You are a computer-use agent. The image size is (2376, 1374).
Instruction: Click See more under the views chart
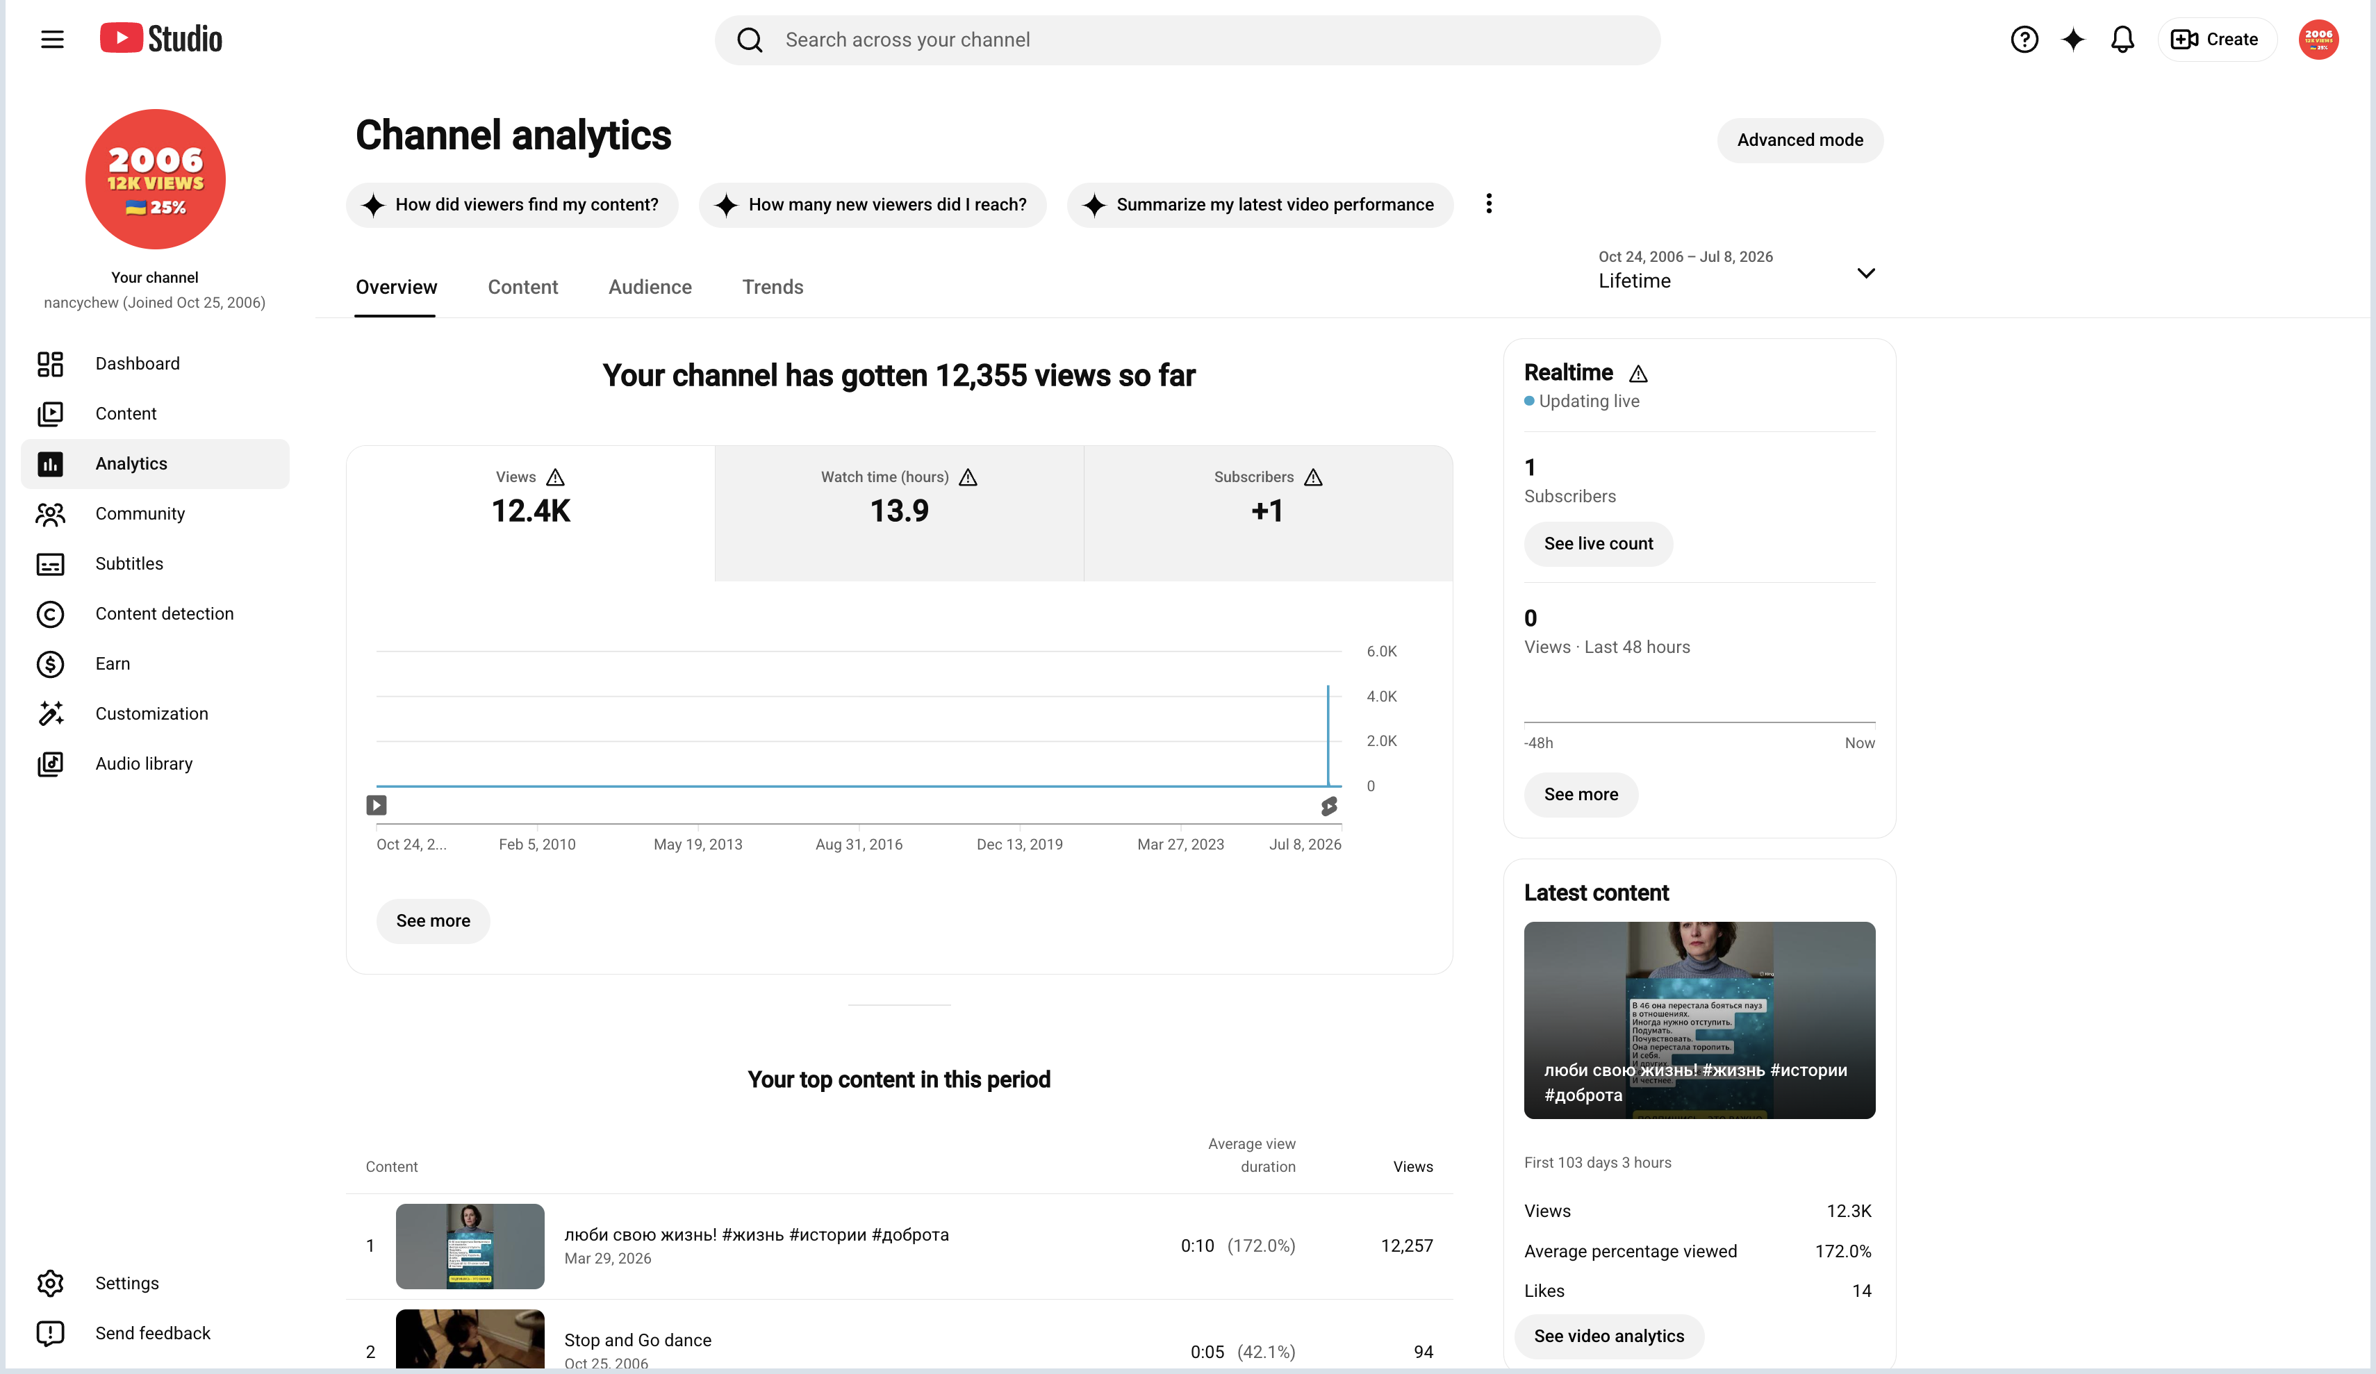433,920
